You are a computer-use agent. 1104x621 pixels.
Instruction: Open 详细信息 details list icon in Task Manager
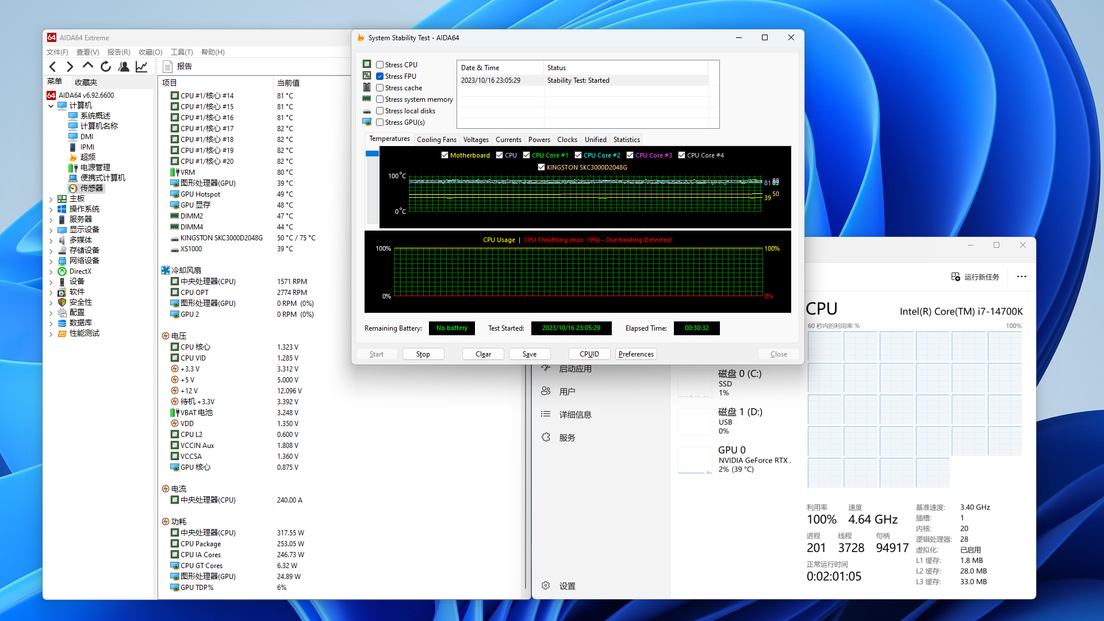(546, 414)
